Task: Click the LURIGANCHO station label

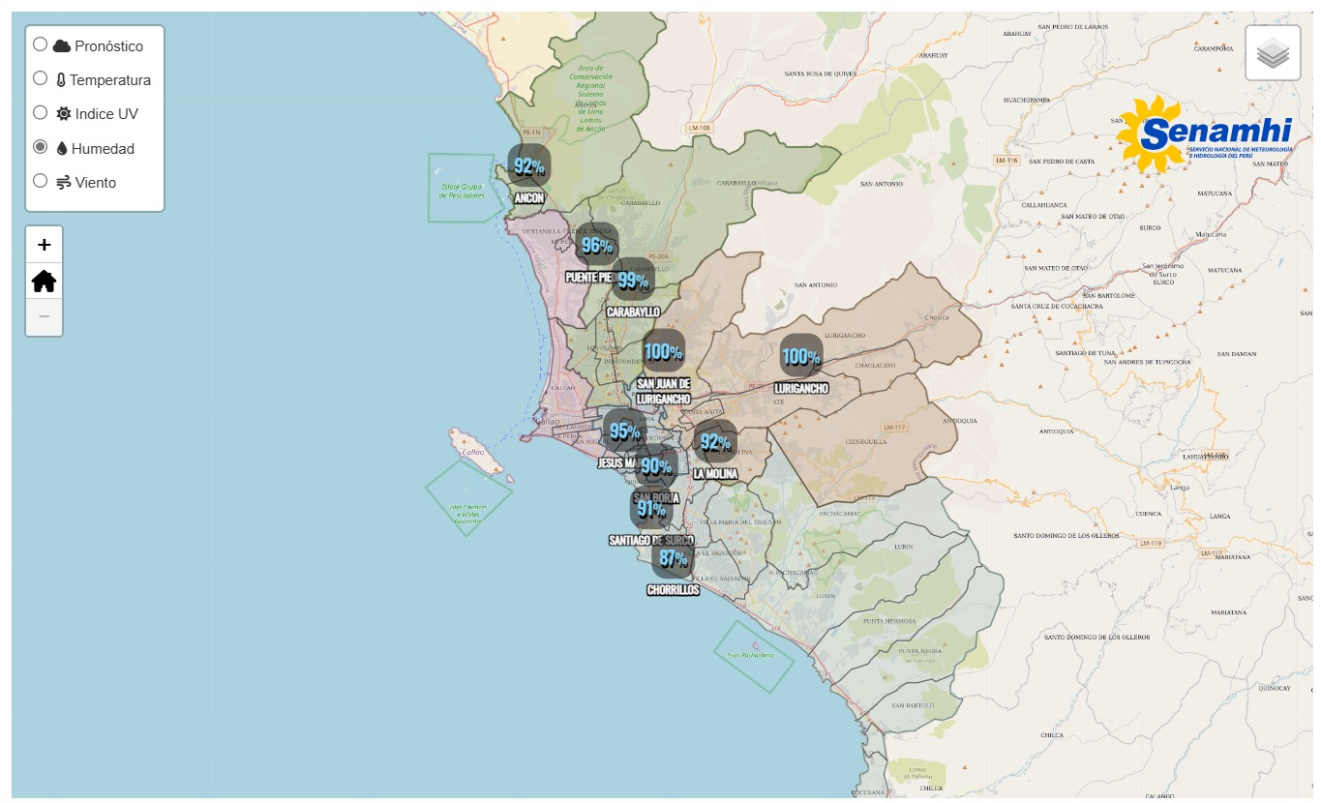Action: click(x=801, y=388)
